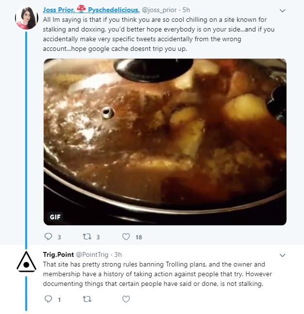This screenshot has width=304, height=314.
Task: Like Joss Prior's tweet with 18 likes
Action: (x=126, y=236)
